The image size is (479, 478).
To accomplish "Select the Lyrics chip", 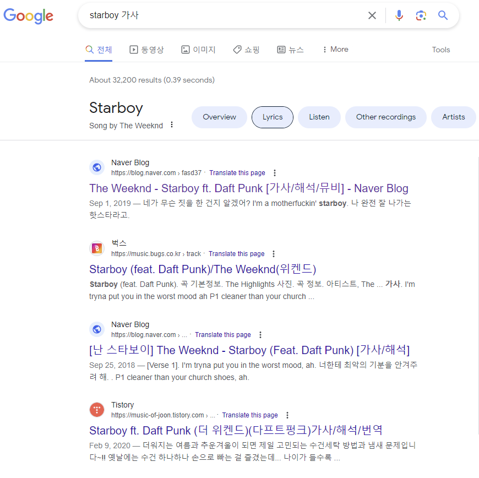I will (273, 117).
